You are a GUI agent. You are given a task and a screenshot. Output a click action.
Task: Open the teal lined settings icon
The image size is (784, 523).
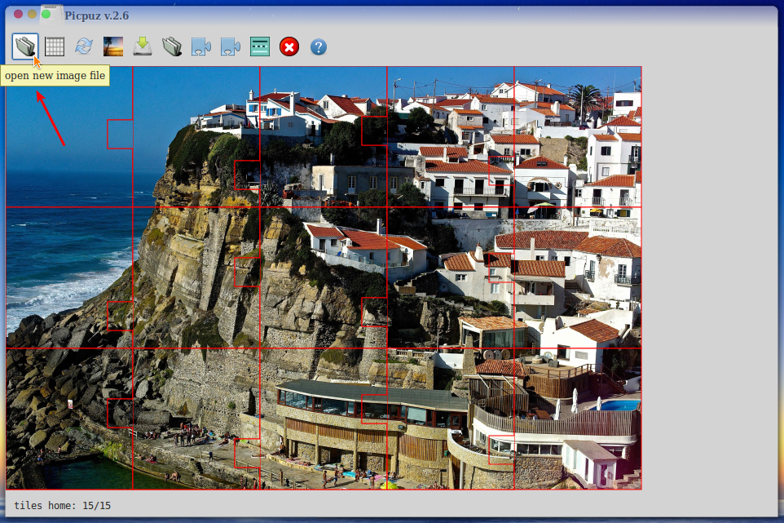click(x=260, y=47)
